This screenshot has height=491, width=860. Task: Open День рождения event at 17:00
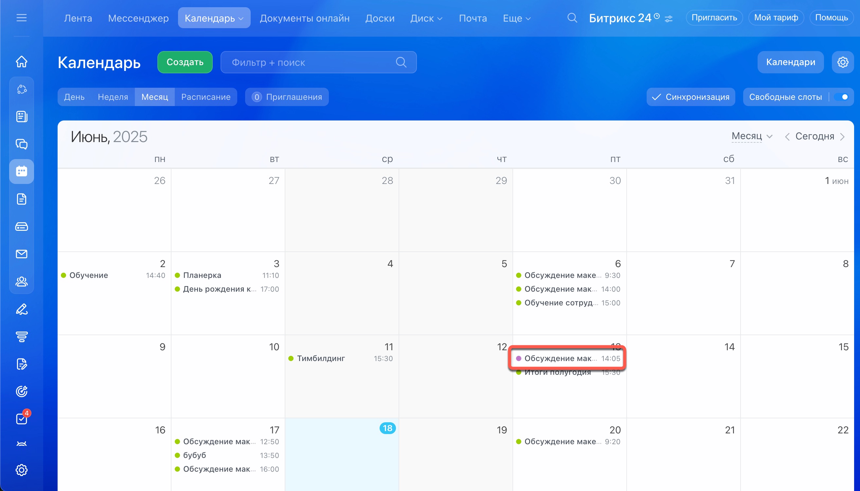pos(227,289)
